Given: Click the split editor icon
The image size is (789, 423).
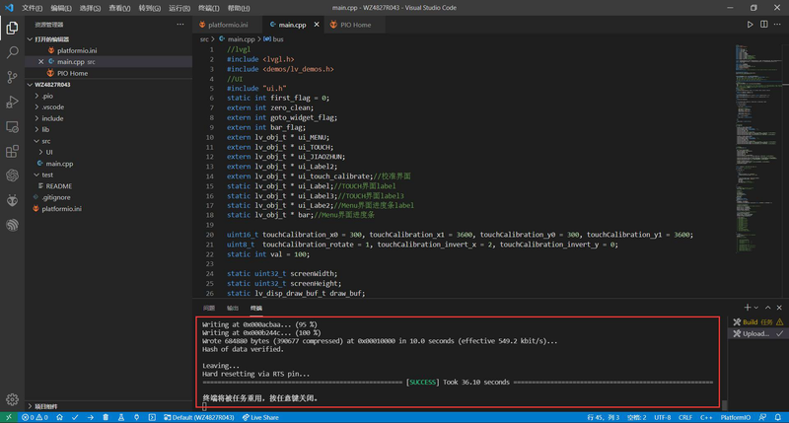Looking at the screenshot, I should pos(766,23).
